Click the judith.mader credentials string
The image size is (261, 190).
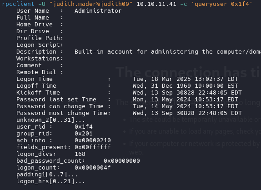(92, 4)
